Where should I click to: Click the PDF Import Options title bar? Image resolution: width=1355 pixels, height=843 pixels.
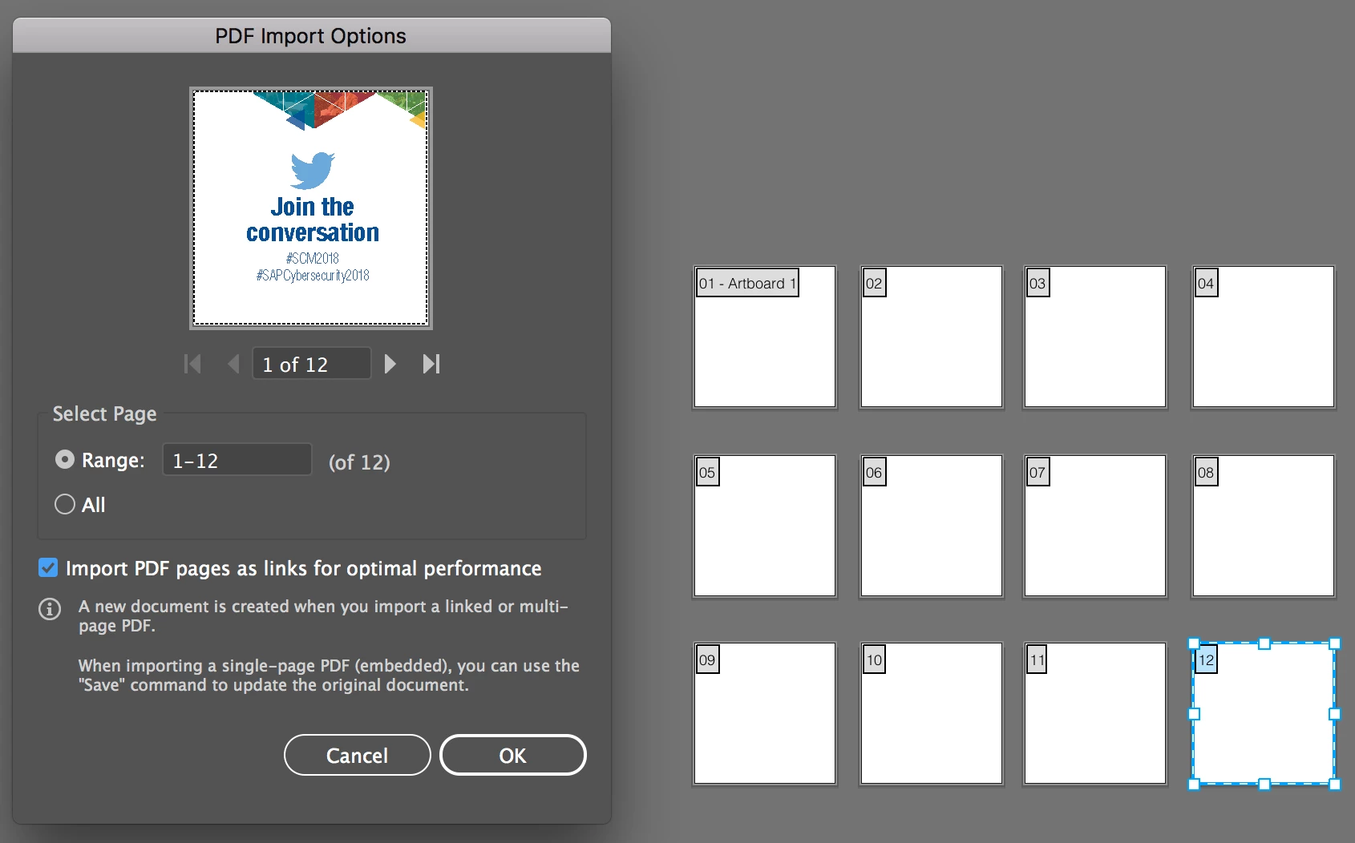pos(311,35)
